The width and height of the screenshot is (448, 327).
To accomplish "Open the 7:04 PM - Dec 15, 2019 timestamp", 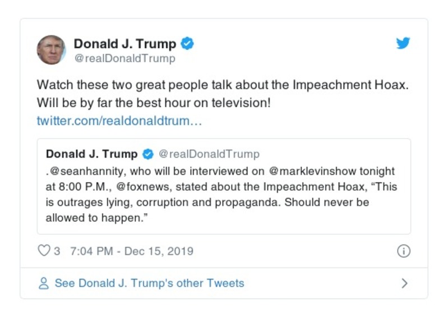I will (x=132, y=251).
